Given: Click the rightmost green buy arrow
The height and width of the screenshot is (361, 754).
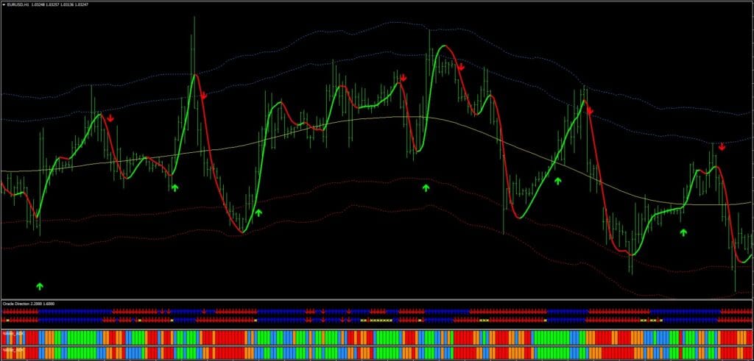Looking at the screenshot, I should click(x=683, y=232).
